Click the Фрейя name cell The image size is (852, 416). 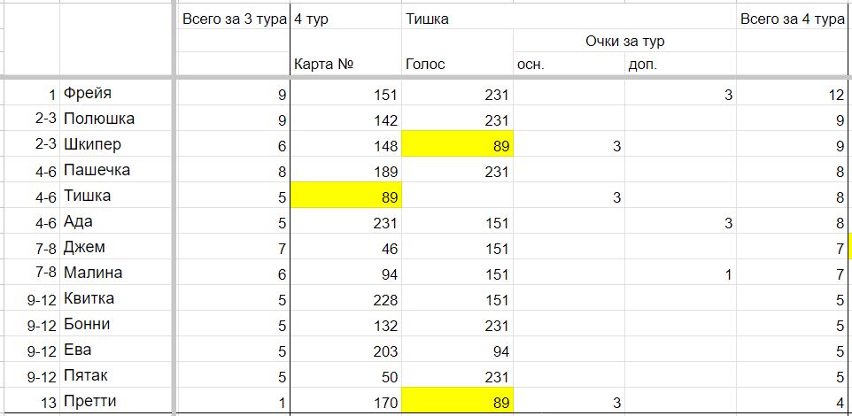116,94
